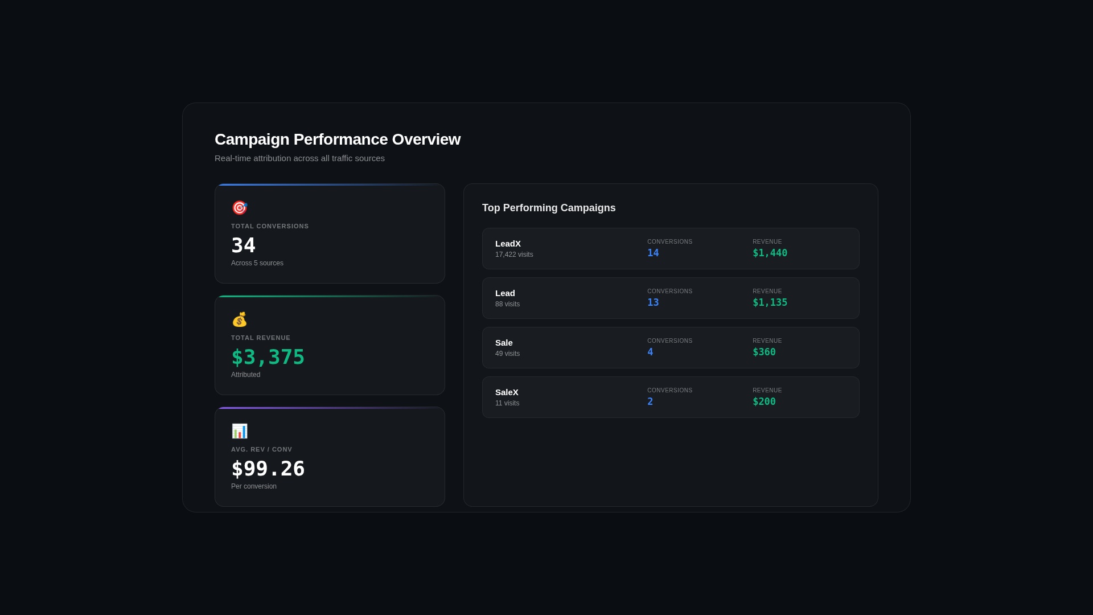
Task: Click the money bag icon
Action: pos(239,319)
